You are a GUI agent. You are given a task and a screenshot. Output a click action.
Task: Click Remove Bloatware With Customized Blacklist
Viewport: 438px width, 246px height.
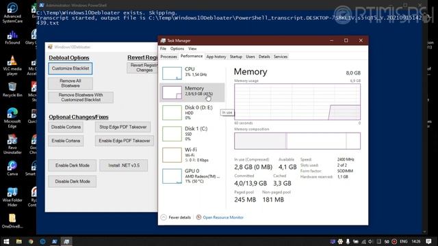point(81,97)
